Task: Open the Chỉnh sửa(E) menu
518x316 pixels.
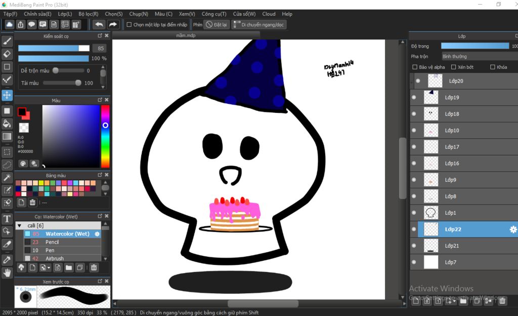Action: pos(37,14)
